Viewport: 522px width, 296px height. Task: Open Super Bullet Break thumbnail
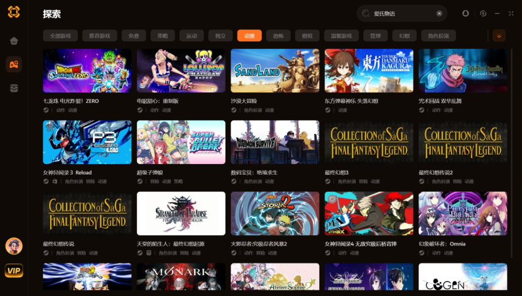pyautogui.click(x=181, y=142)
